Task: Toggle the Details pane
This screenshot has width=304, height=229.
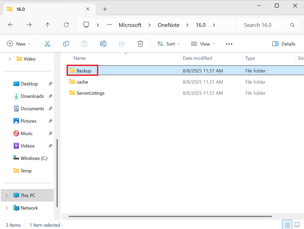Action: pyautogui.click(x=284, y=44)
